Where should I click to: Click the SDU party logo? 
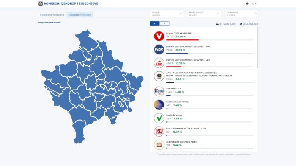pyautogui.click(x=159, y=132)
